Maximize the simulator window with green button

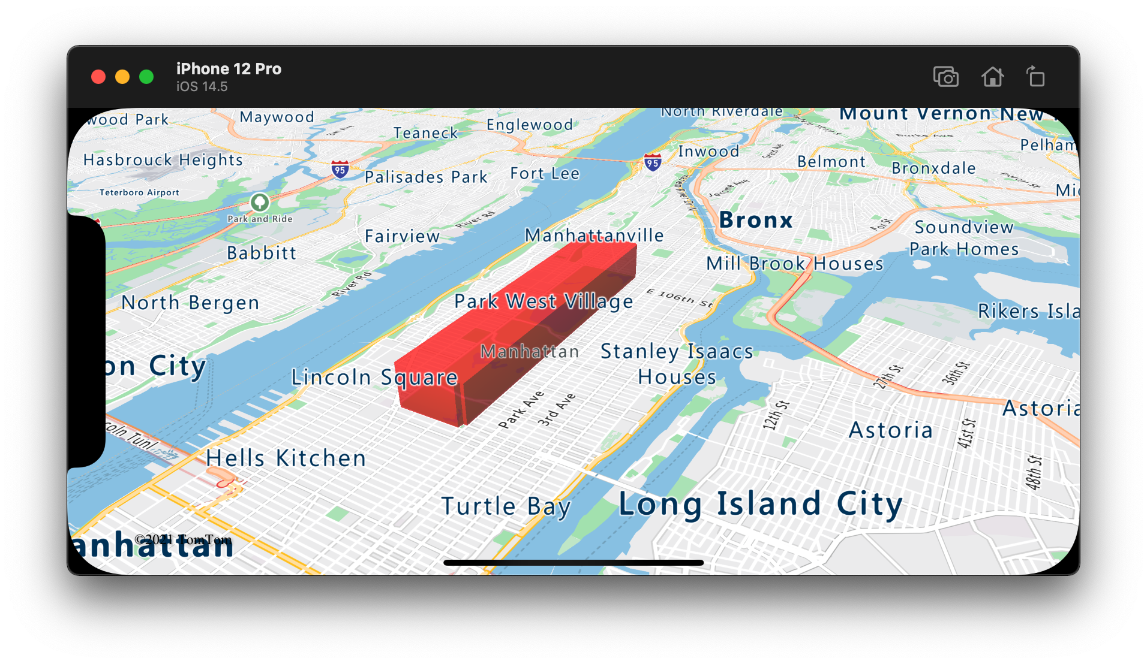146,77
